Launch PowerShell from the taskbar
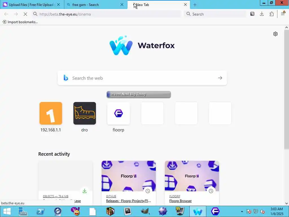Image resolution: width=289 pixels, height=217 pixels. tap(40, 211)
